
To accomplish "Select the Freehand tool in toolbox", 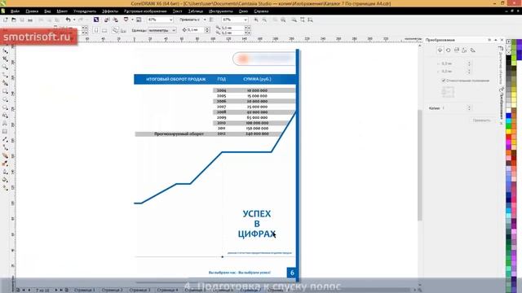I will [x=5, y=76].
